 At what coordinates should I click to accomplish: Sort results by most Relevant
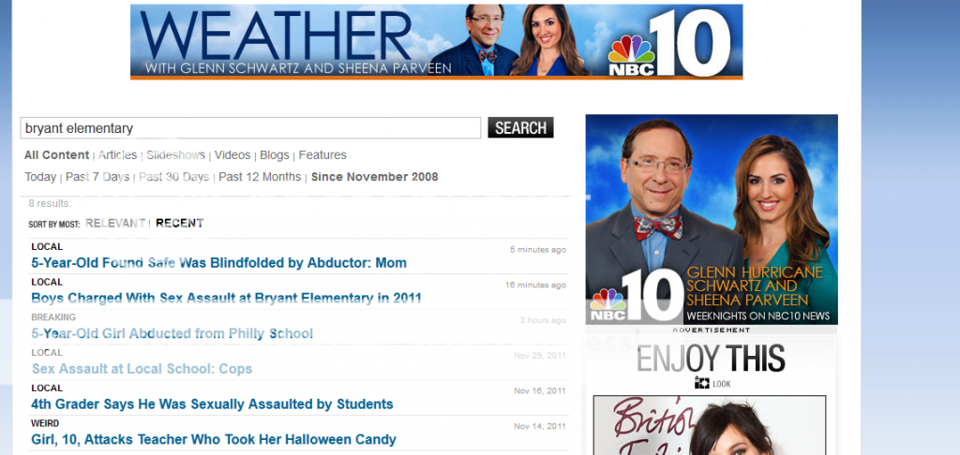click(x=115, y=223)
